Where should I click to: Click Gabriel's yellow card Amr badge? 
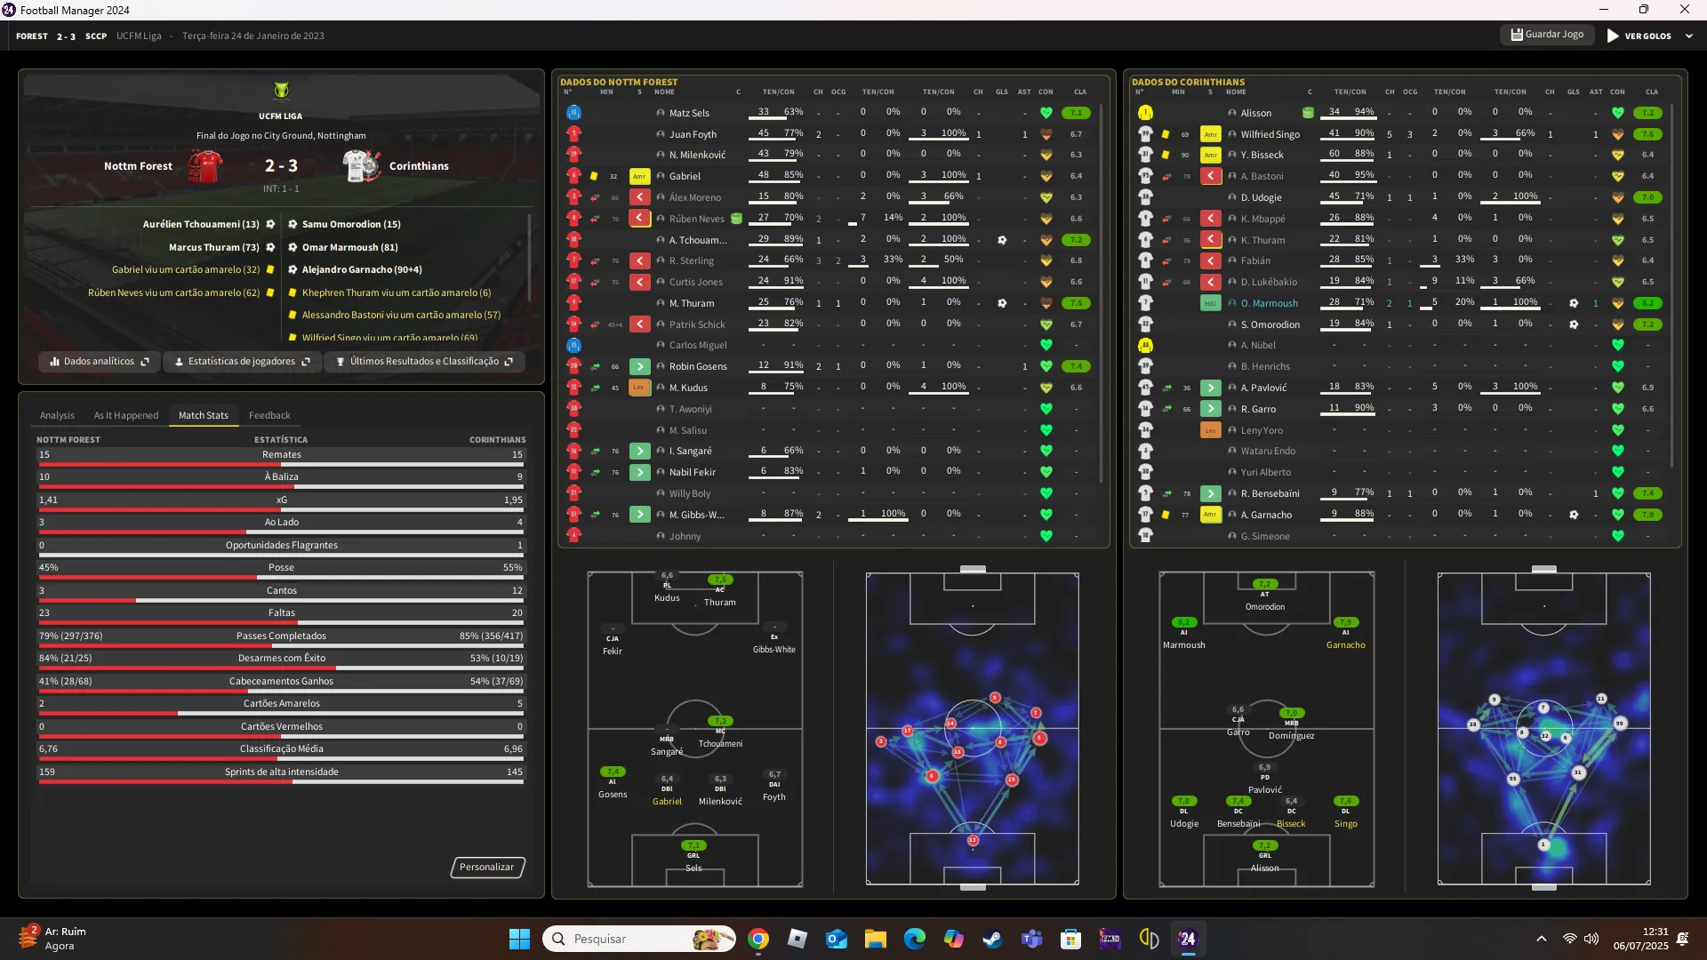point(639,176)
